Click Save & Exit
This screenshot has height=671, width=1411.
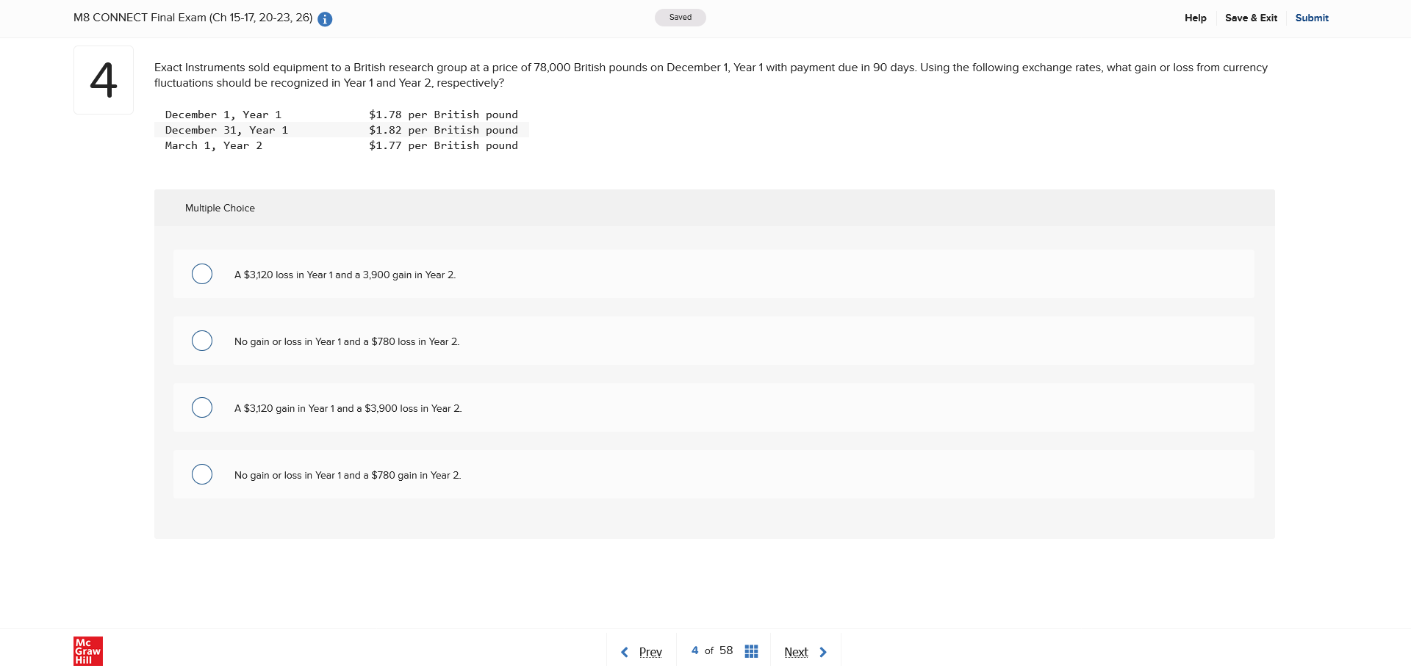1250,18
